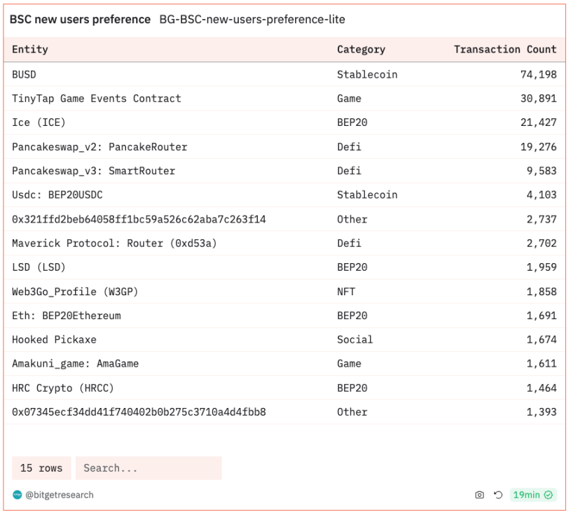Select the Hooked Pickaxe row
Viewport: 571px width, 515px height.
click(54, 339)
